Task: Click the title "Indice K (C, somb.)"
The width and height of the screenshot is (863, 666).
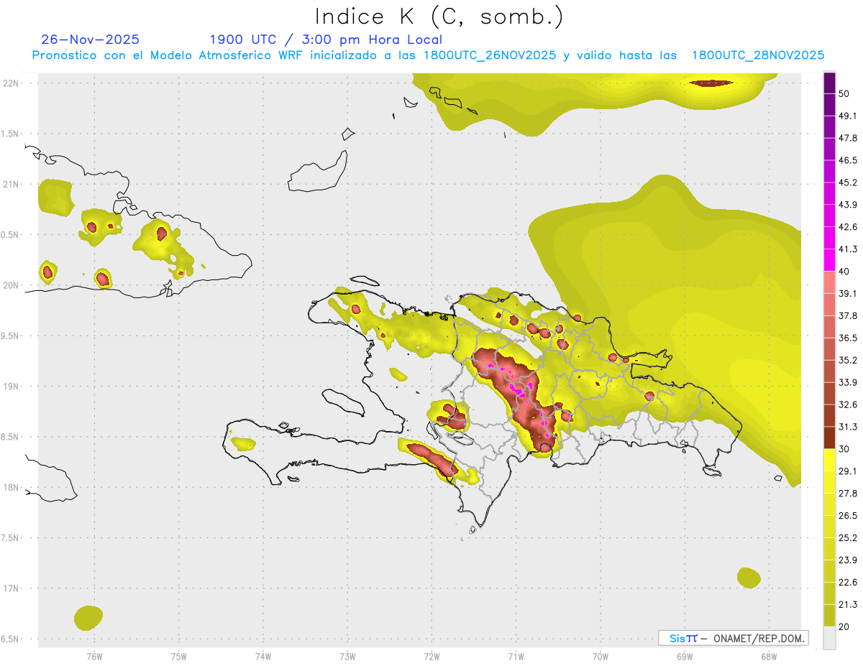Action: coord(439,16)
